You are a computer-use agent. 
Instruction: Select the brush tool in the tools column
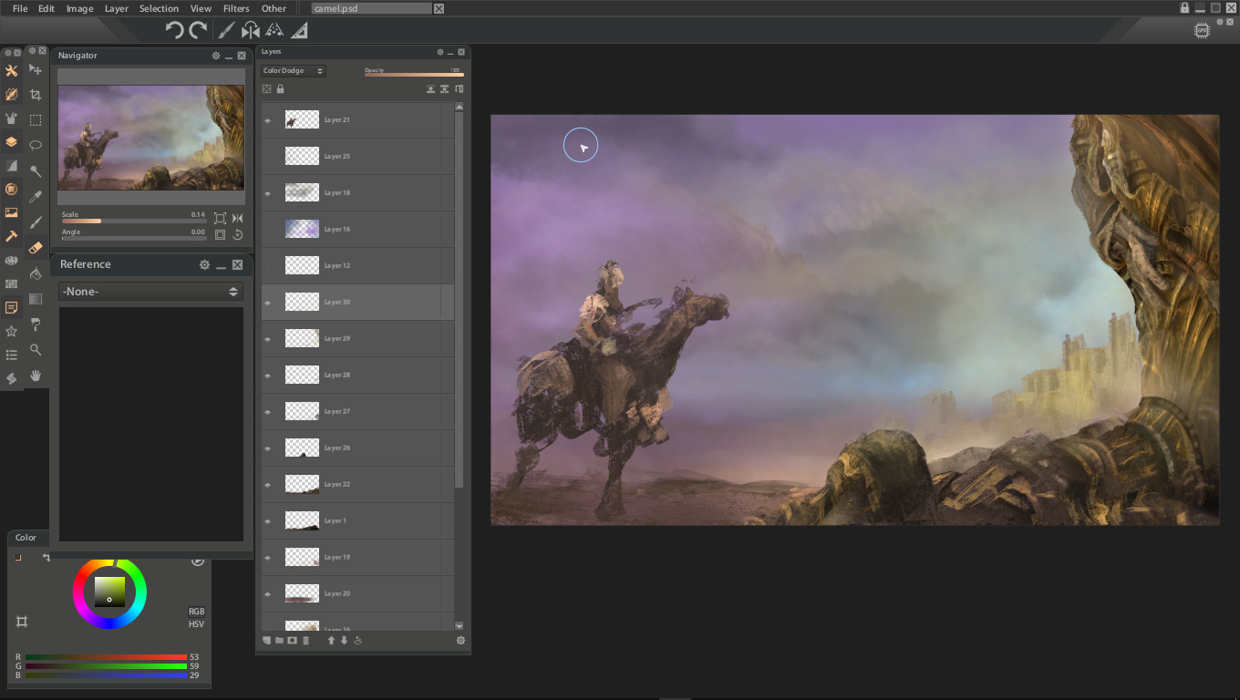coord(36,222)
